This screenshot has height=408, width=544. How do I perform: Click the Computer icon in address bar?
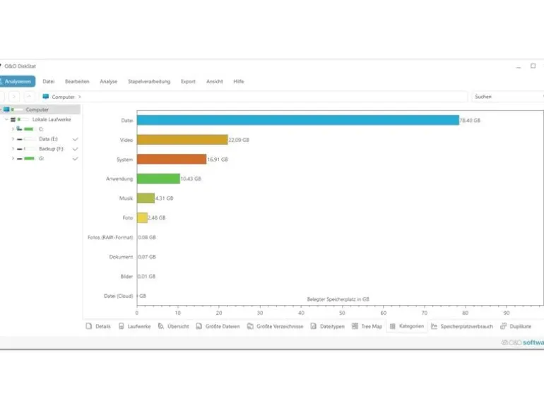[x=45, y=97]
